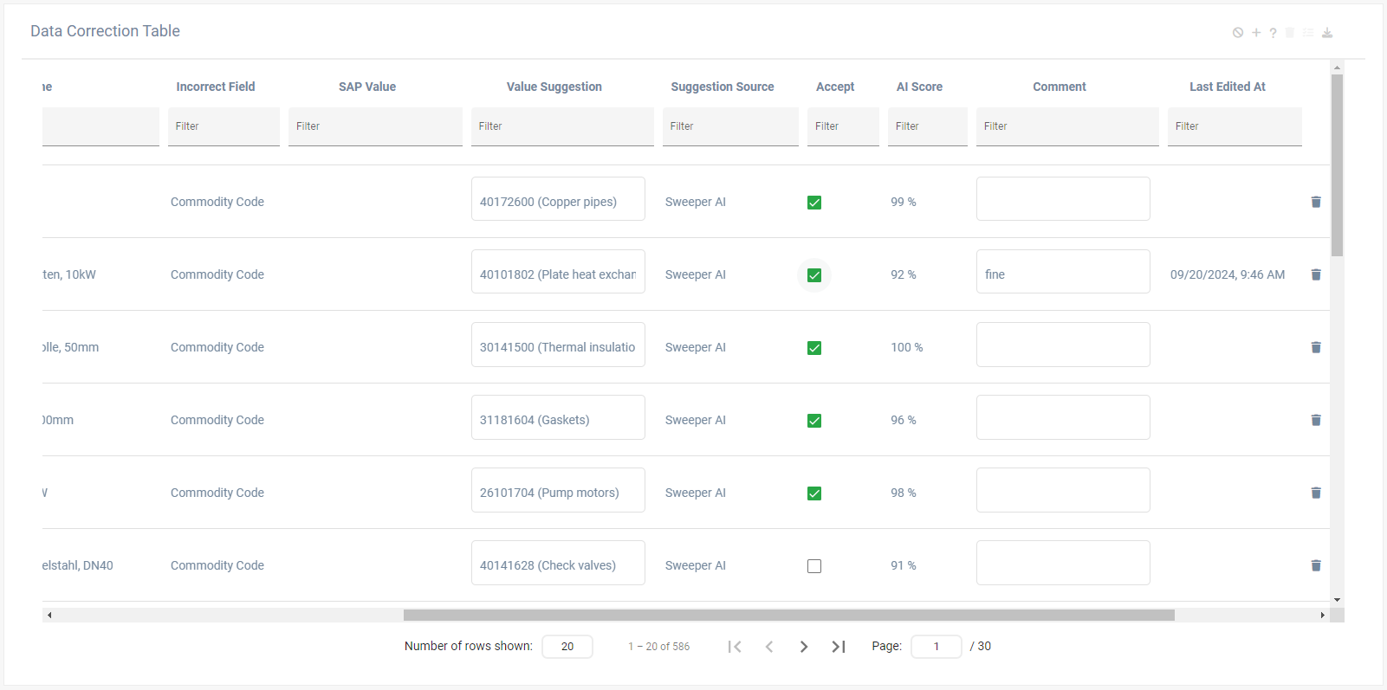Jump to the last page
This screenshot has width=1387, height=690.
(838, 647)
